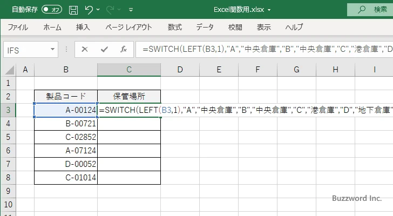Select column E header
Image resolution: width=393 pixels, height=216 pixels.
coord(219,70)
